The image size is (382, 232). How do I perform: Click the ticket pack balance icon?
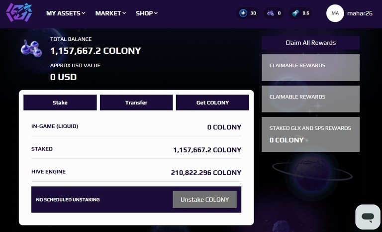pyautogui.click(x=296, y=13)
